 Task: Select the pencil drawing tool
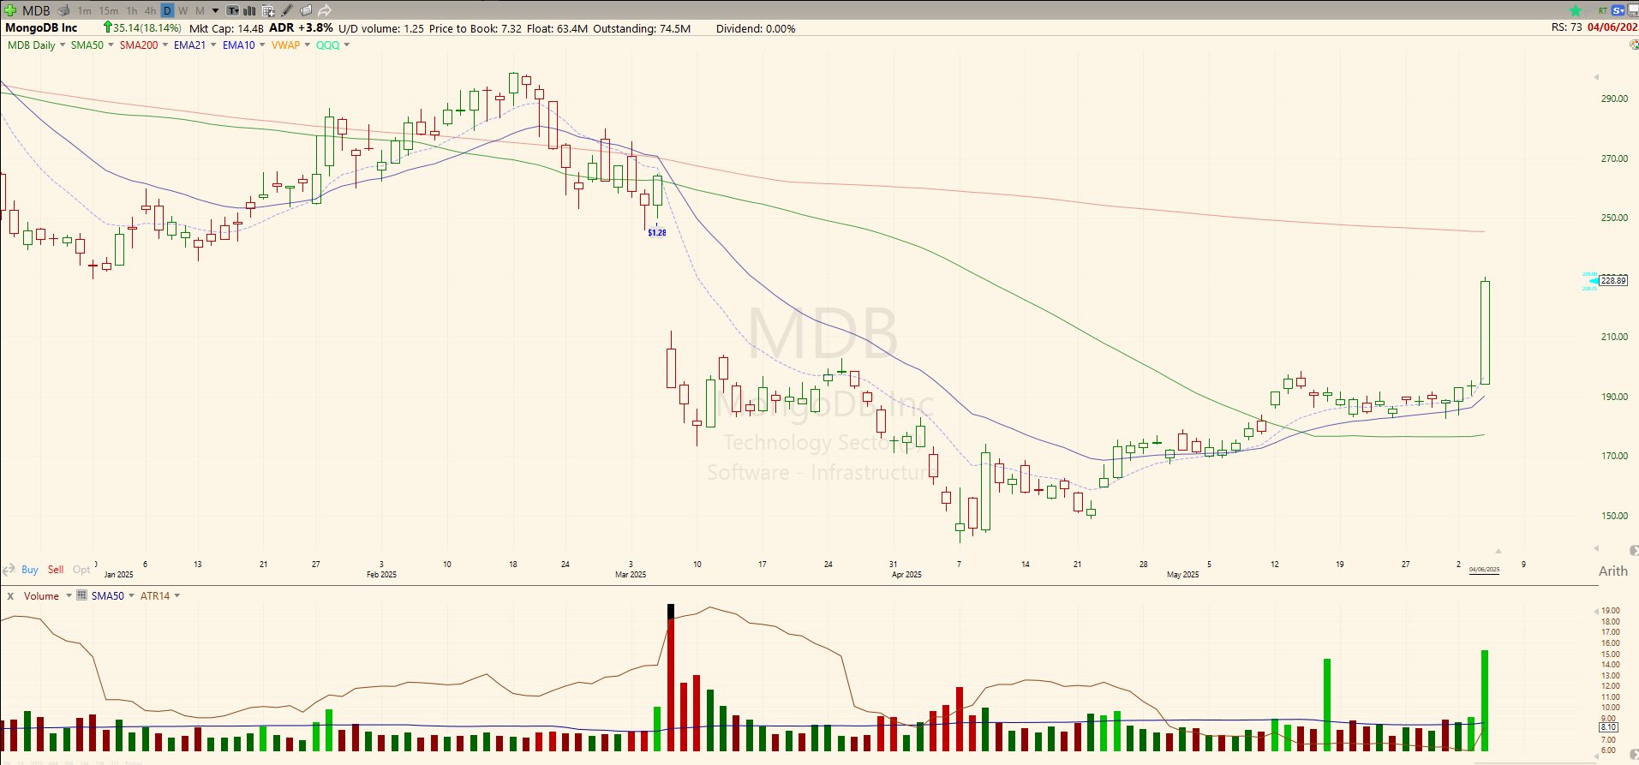(287, 10)
